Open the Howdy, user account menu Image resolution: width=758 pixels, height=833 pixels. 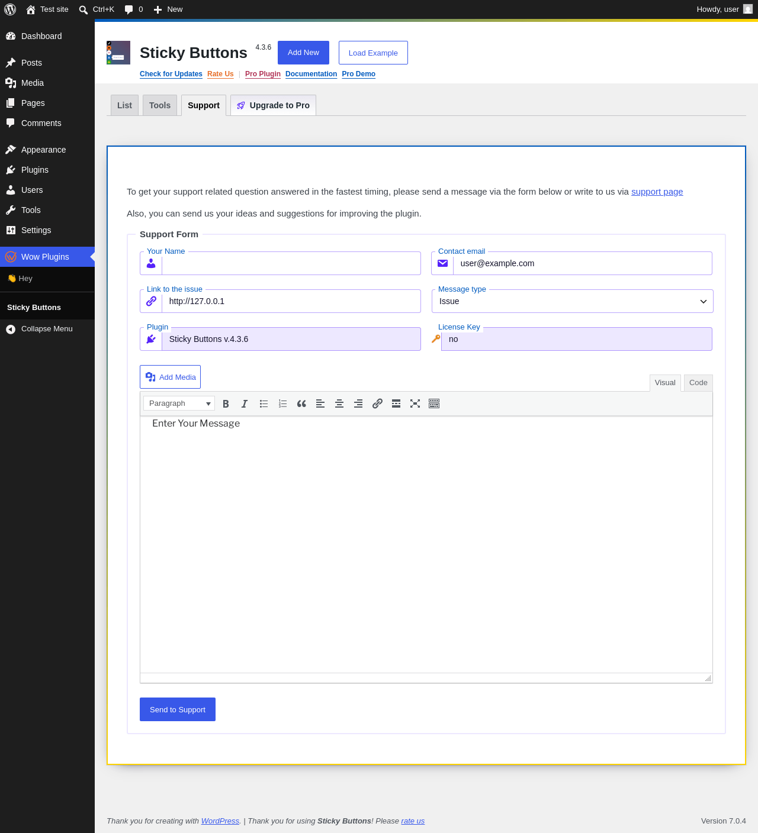pos(724,9)
